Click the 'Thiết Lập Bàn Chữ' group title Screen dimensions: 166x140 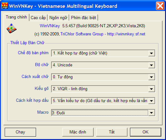[x=27, y=43]
